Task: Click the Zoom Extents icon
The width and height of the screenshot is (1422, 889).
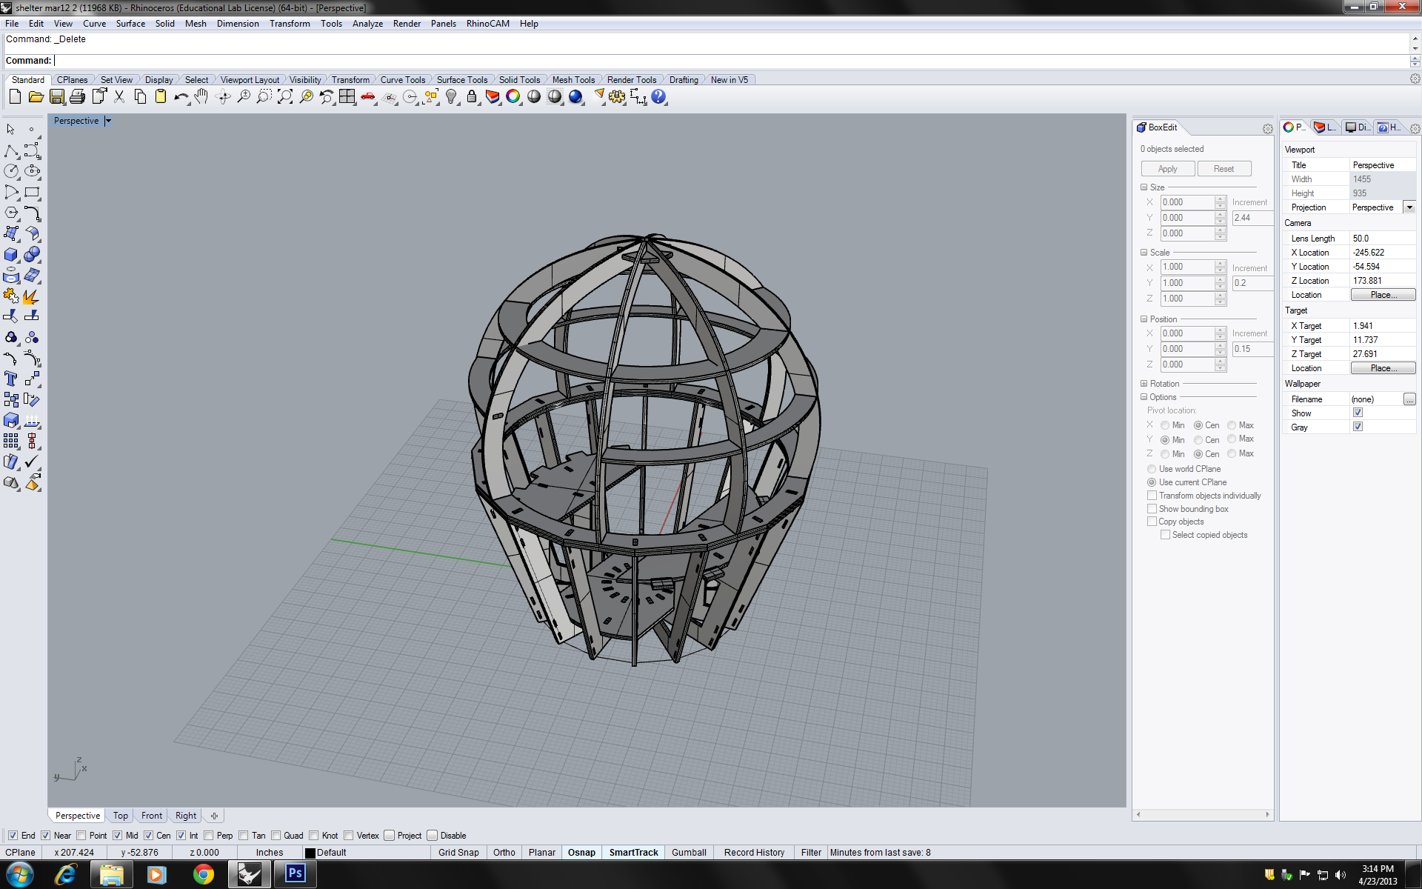Action: pyautogui.click(x=285, y=97)
